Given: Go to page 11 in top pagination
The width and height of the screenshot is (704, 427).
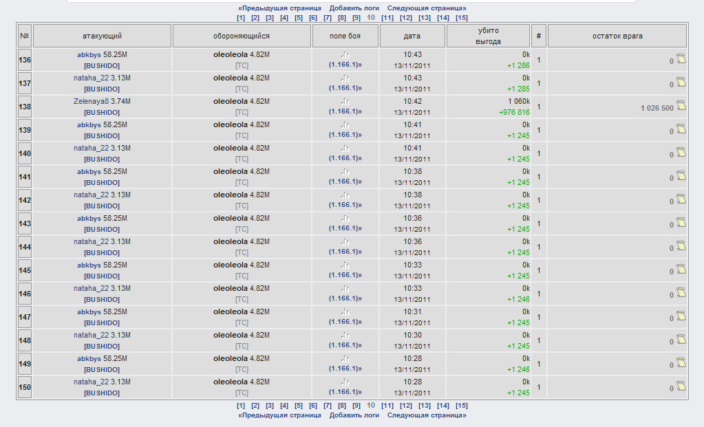Looking at the screenshot, I should coord(387,18).
